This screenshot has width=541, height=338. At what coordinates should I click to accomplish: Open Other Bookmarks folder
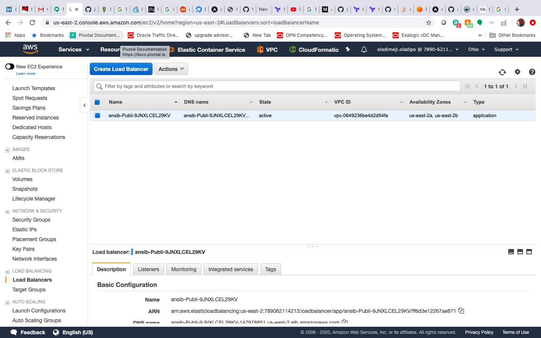point(512,35)
